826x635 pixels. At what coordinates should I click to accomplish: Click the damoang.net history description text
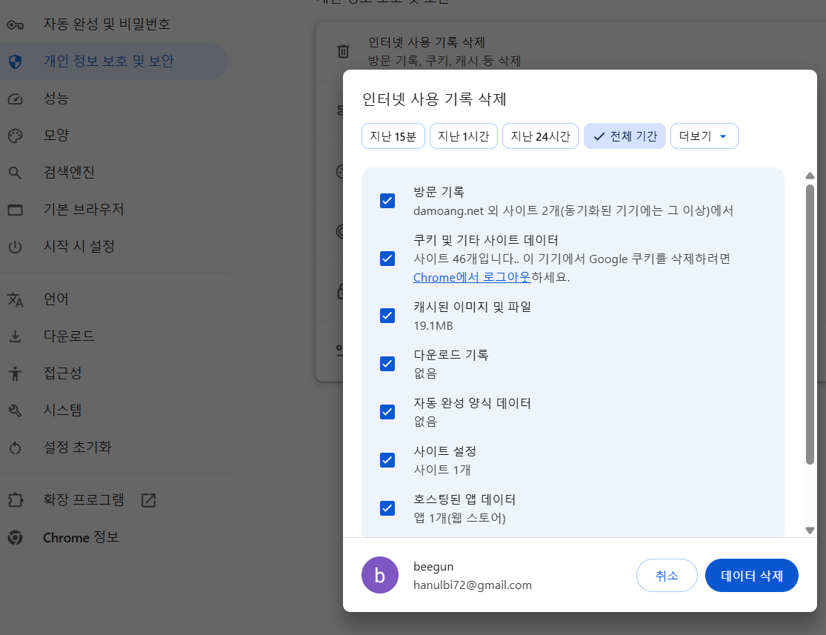click(x=573, y=210)
